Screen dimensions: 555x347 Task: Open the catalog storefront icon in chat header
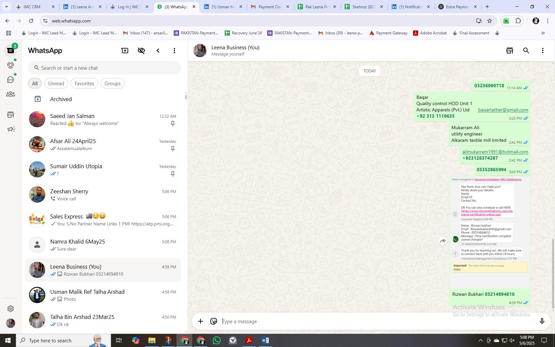(x=510, y=51)
